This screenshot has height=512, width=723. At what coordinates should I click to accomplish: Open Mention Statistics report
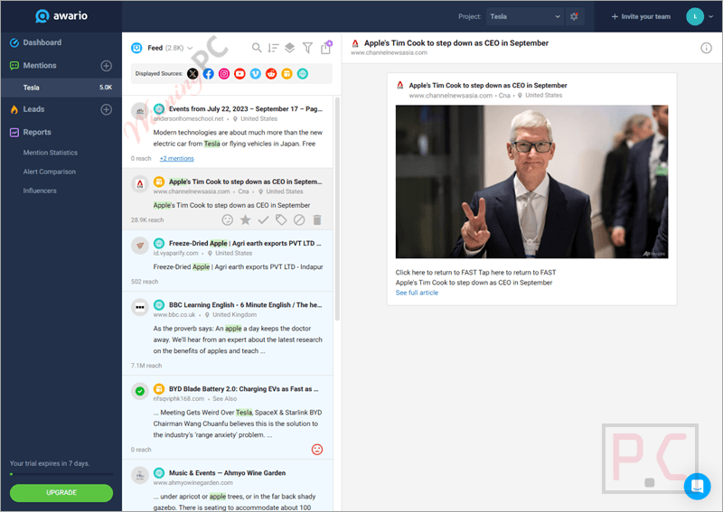51,153
